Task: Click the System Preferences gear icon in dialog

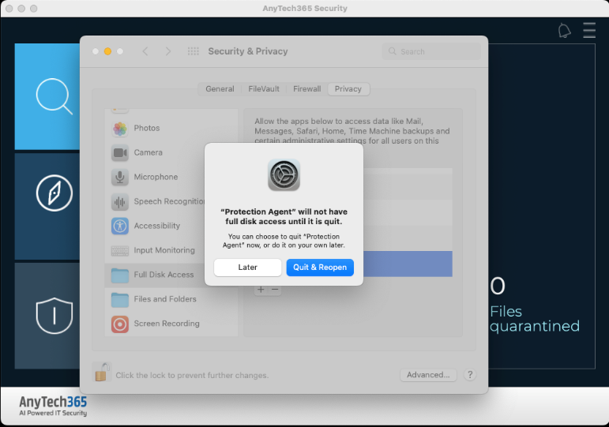Action: tap(284, 174)
